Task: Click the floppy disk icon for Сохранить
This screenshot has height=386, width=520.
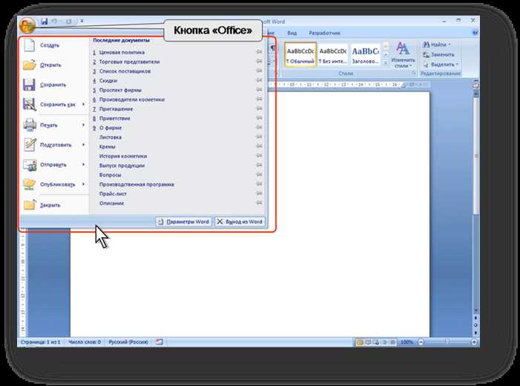Action: point(29,84)
